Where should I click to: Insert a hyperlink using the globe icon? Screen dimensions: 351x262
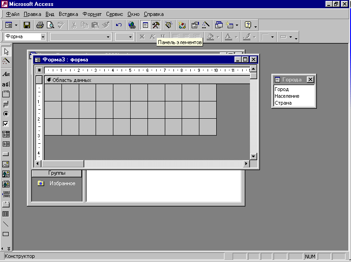(132, 25)
